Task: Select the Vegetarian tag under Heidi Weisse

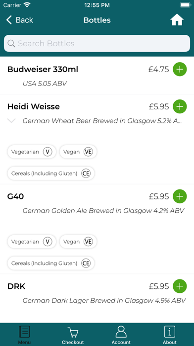Action: 32,152
